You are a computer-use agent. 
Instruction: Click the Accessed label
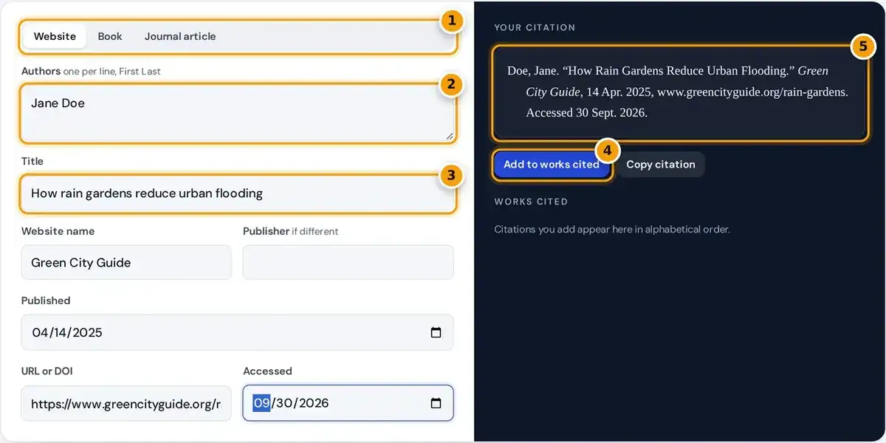point(267,371)
